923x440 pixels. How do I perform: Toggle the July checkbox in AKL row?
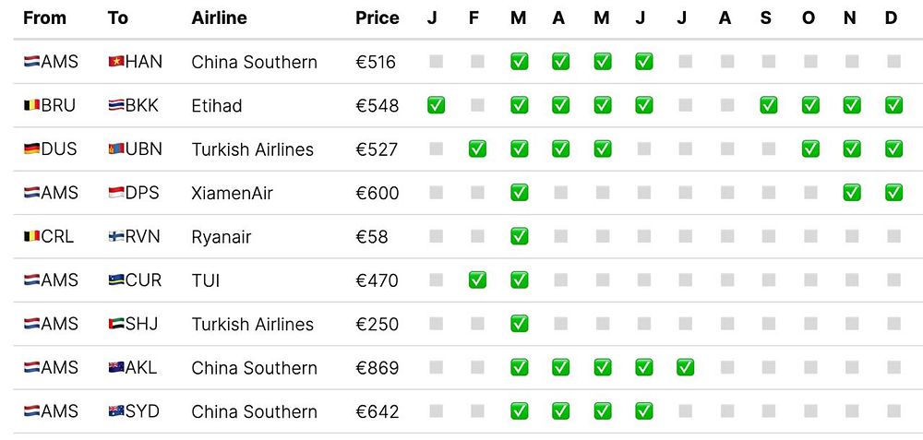click(684, 368)
